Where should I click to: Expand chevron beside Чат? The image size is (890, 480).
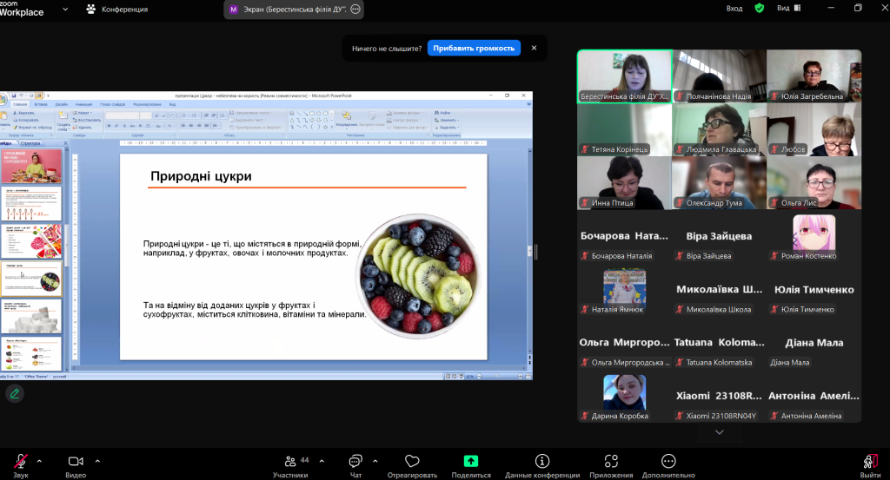[375, 461]
